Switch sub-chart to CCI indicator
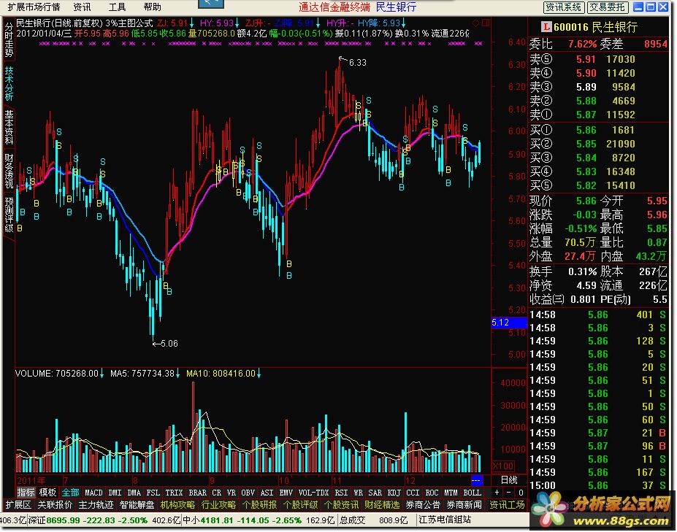This screenshot has height=532, width=677. [413, 493]
